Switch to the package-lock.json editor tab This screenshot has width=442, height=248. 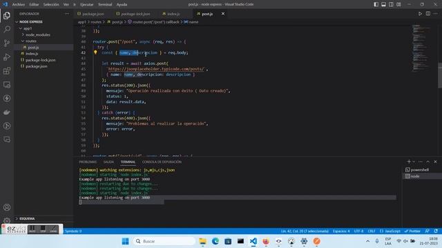tap(135, 14)
